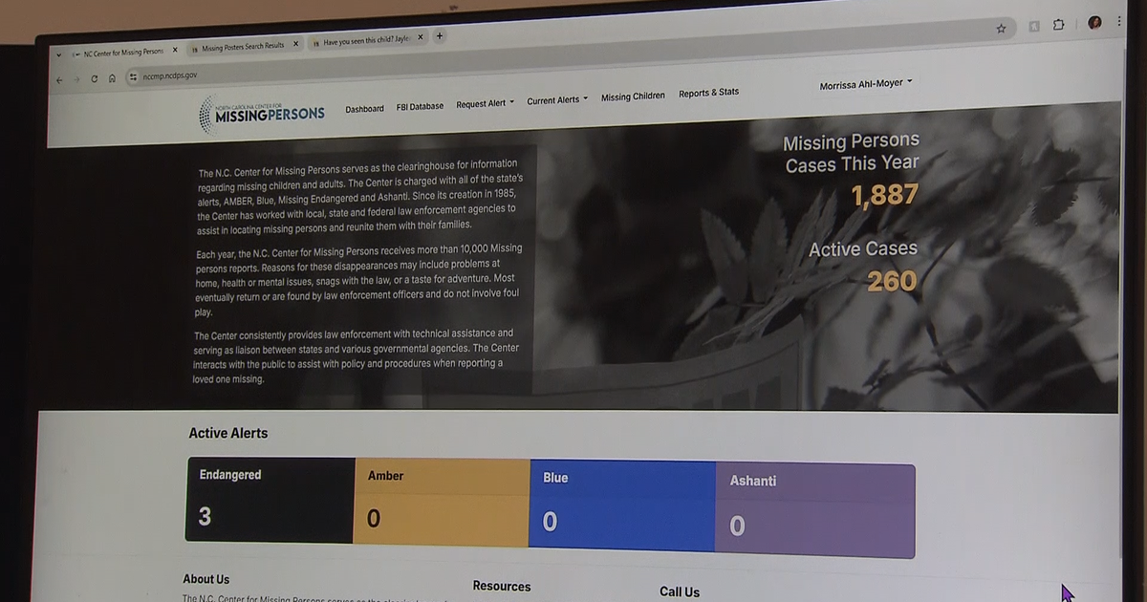
Task: Click the Missing Persons site logo
Action: pyautogui.click(x=262, y=113)
